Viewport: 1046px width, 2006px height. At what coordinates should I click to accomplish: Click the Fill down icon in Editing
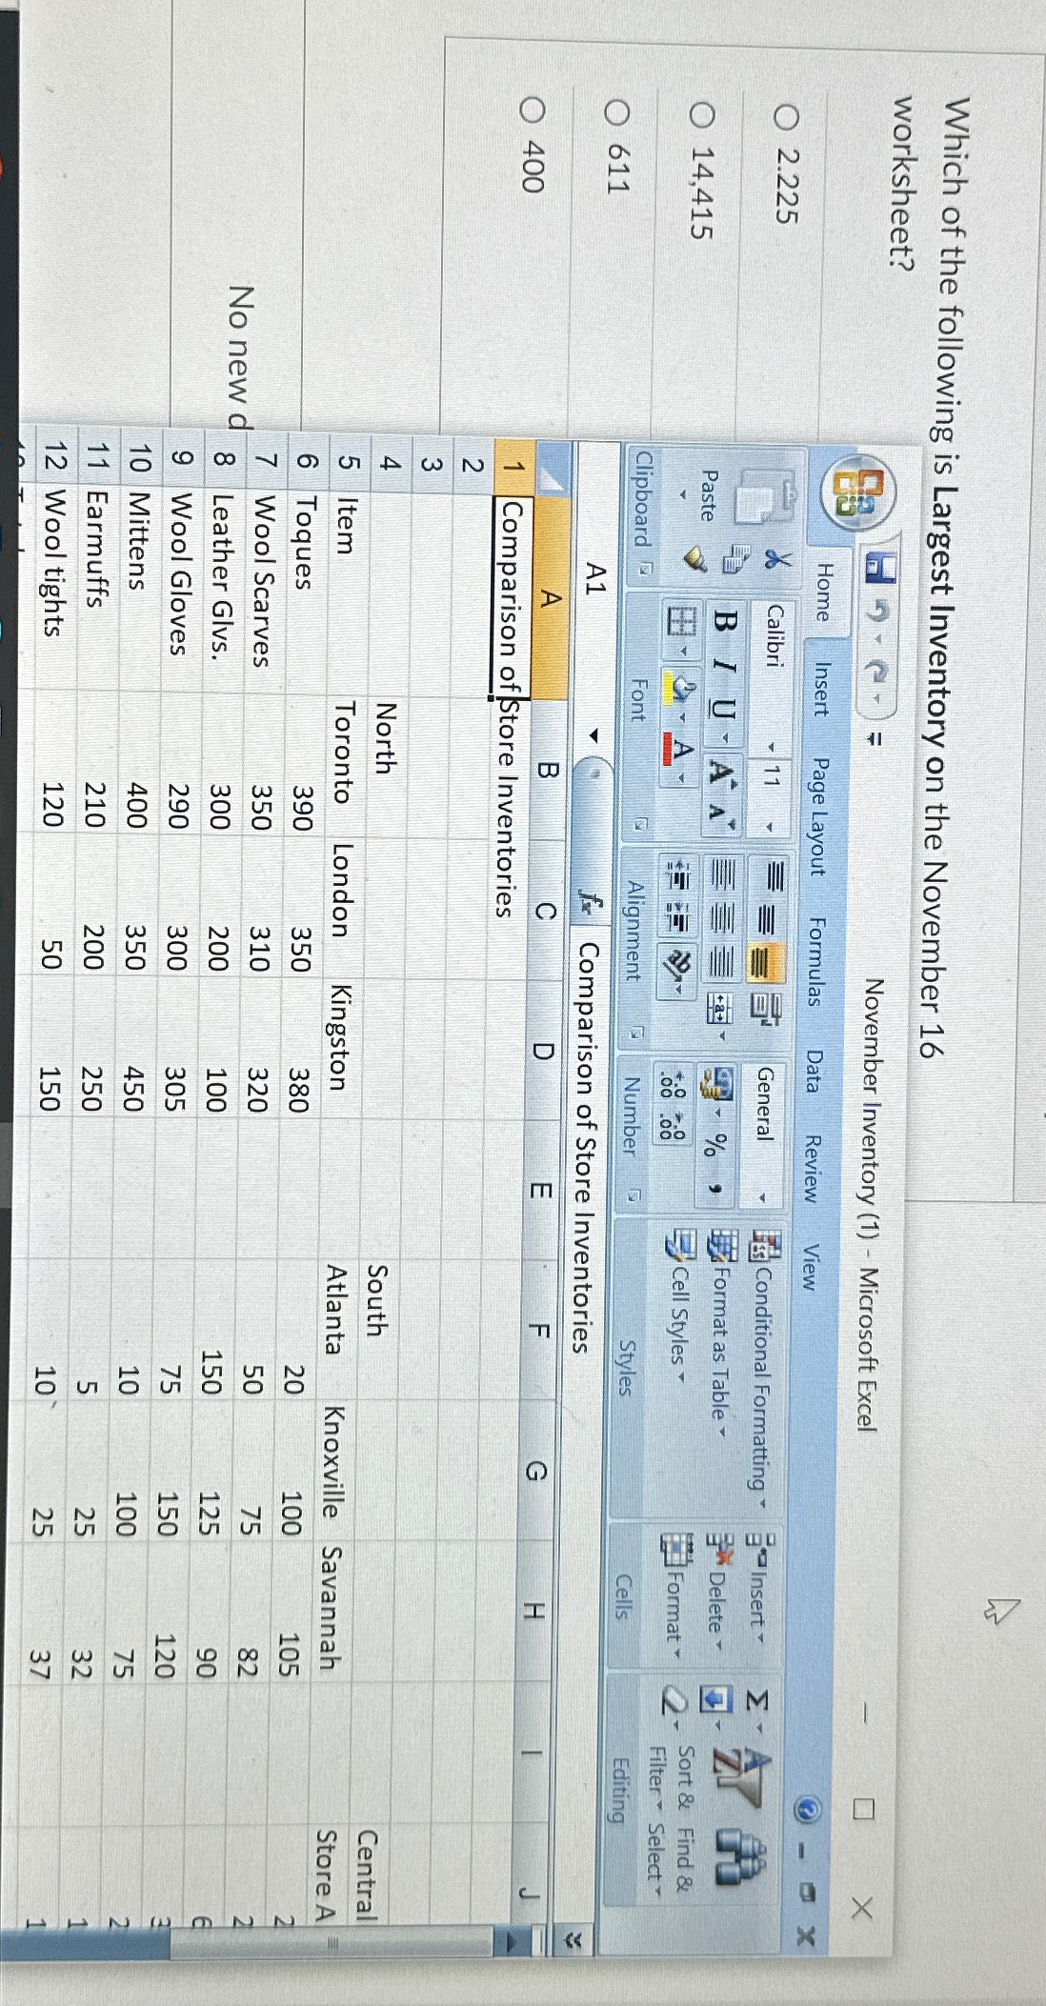point(714,1698)
